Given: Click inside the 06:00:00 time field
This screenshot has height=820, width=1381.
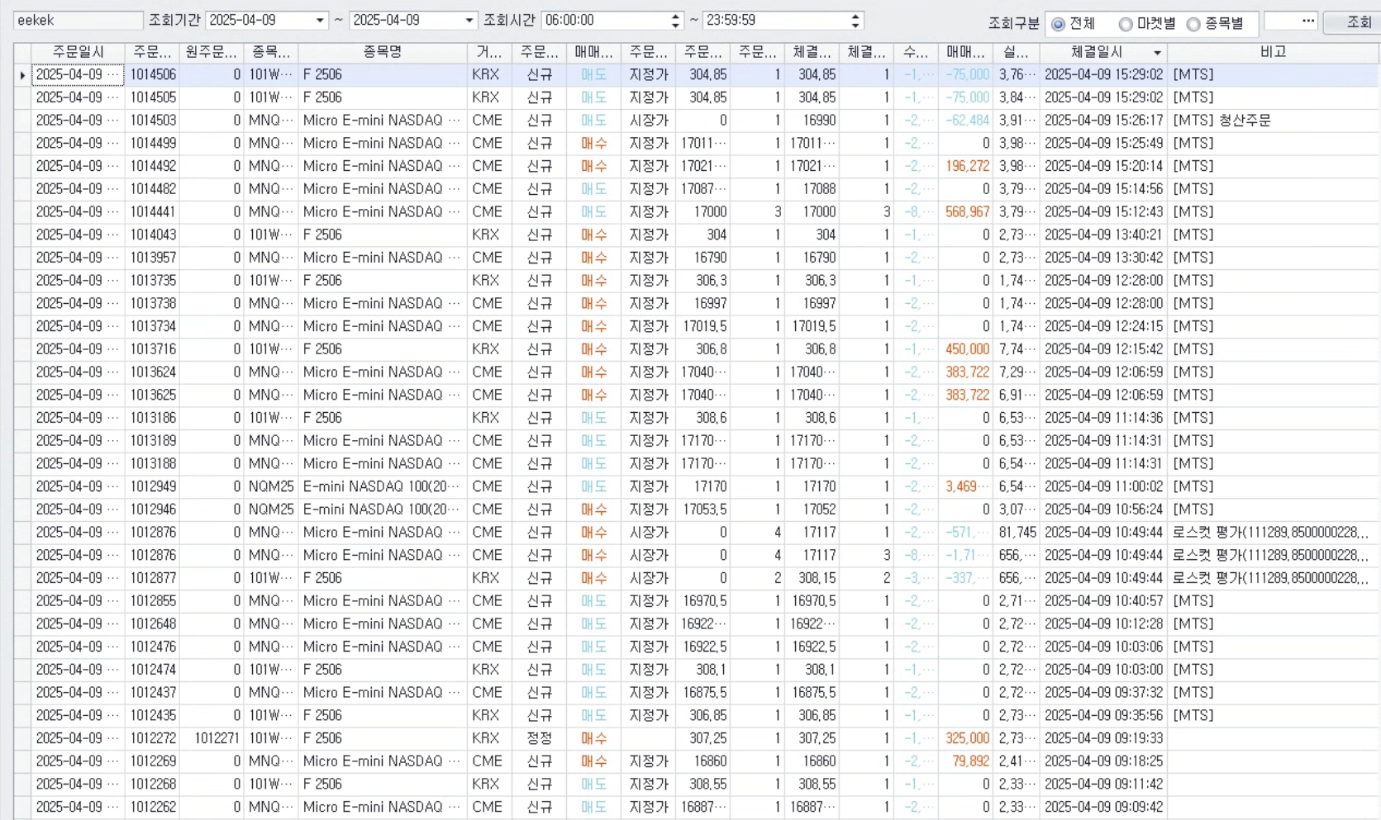Looking at the screenshot, I should [605, 20].
